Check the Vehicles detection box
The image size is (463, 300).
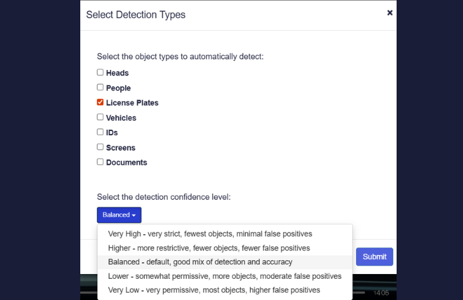pyautogui.click(x=100, y=117)
